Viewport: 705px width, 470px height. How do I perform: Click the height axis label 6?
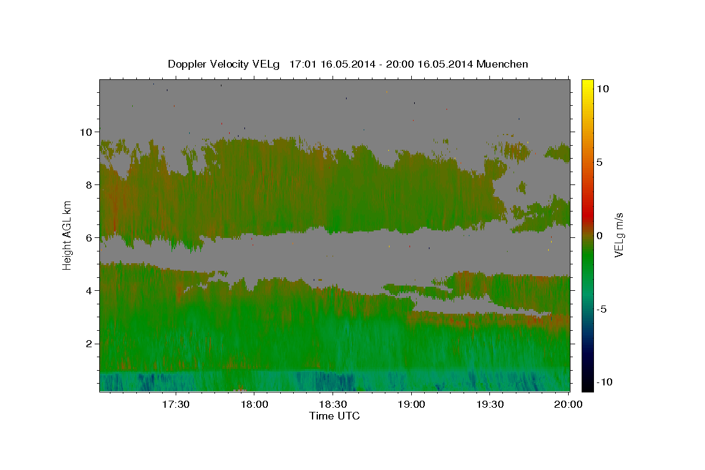[89, 238]
